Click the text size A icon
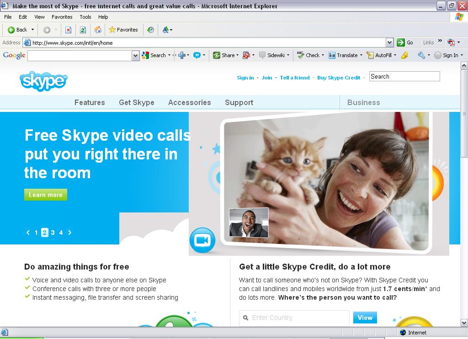This screenshot has height=339, width=468. point(165,30)
